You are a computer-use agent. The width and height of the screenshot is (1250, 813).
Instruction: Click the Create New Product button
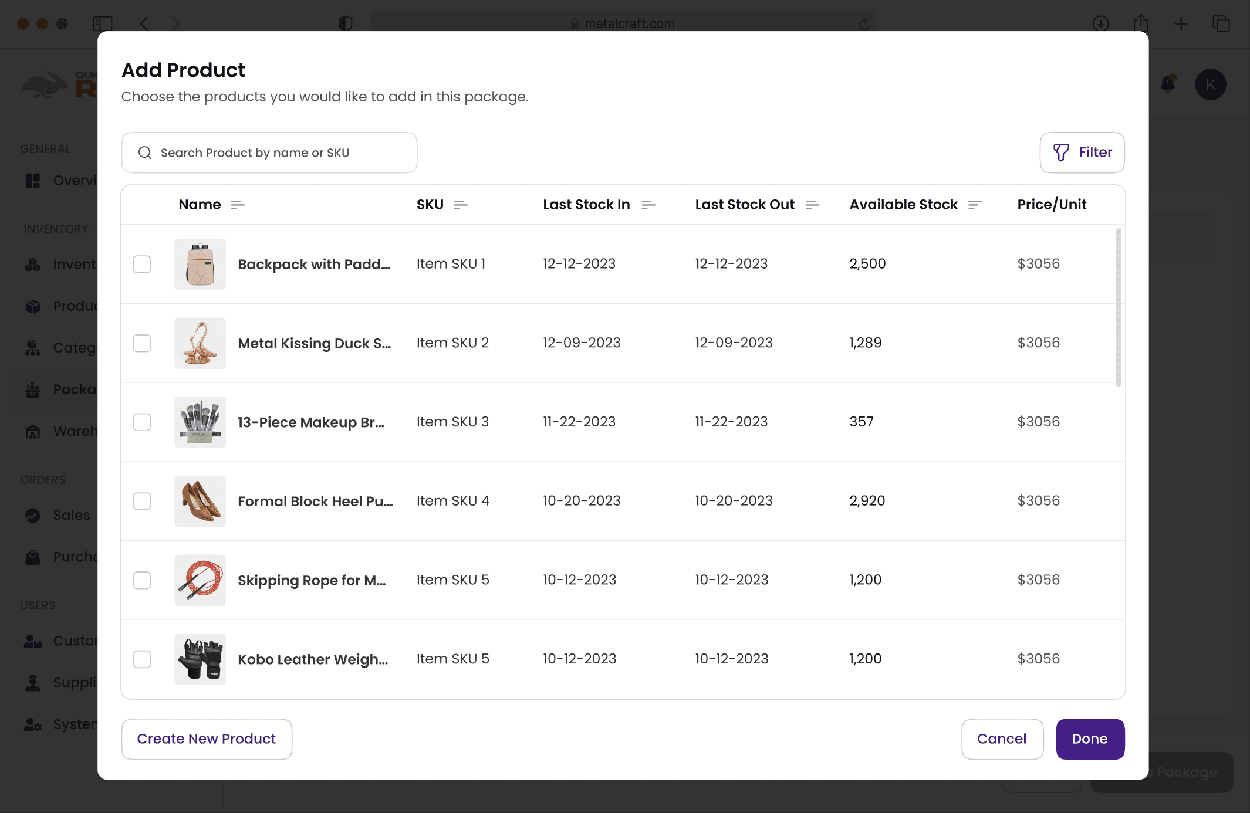(x=207, y=739)
